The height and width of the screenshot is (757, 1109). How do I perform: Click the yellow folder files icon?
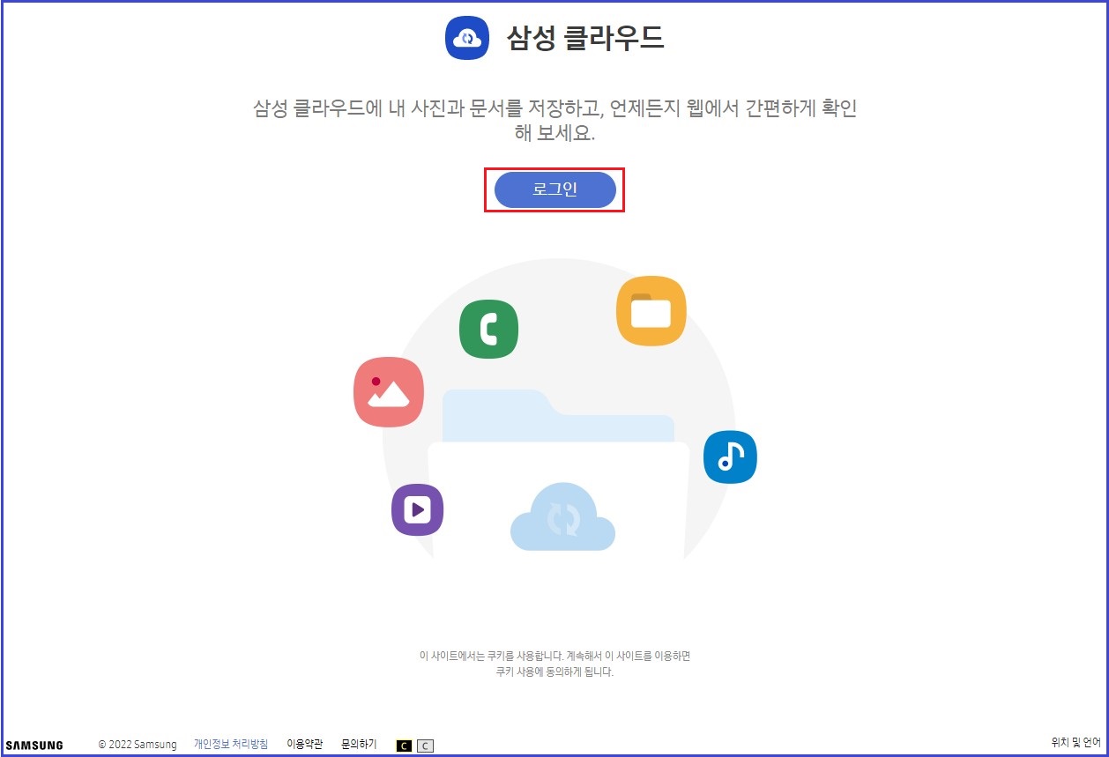(x=651, y=311)
